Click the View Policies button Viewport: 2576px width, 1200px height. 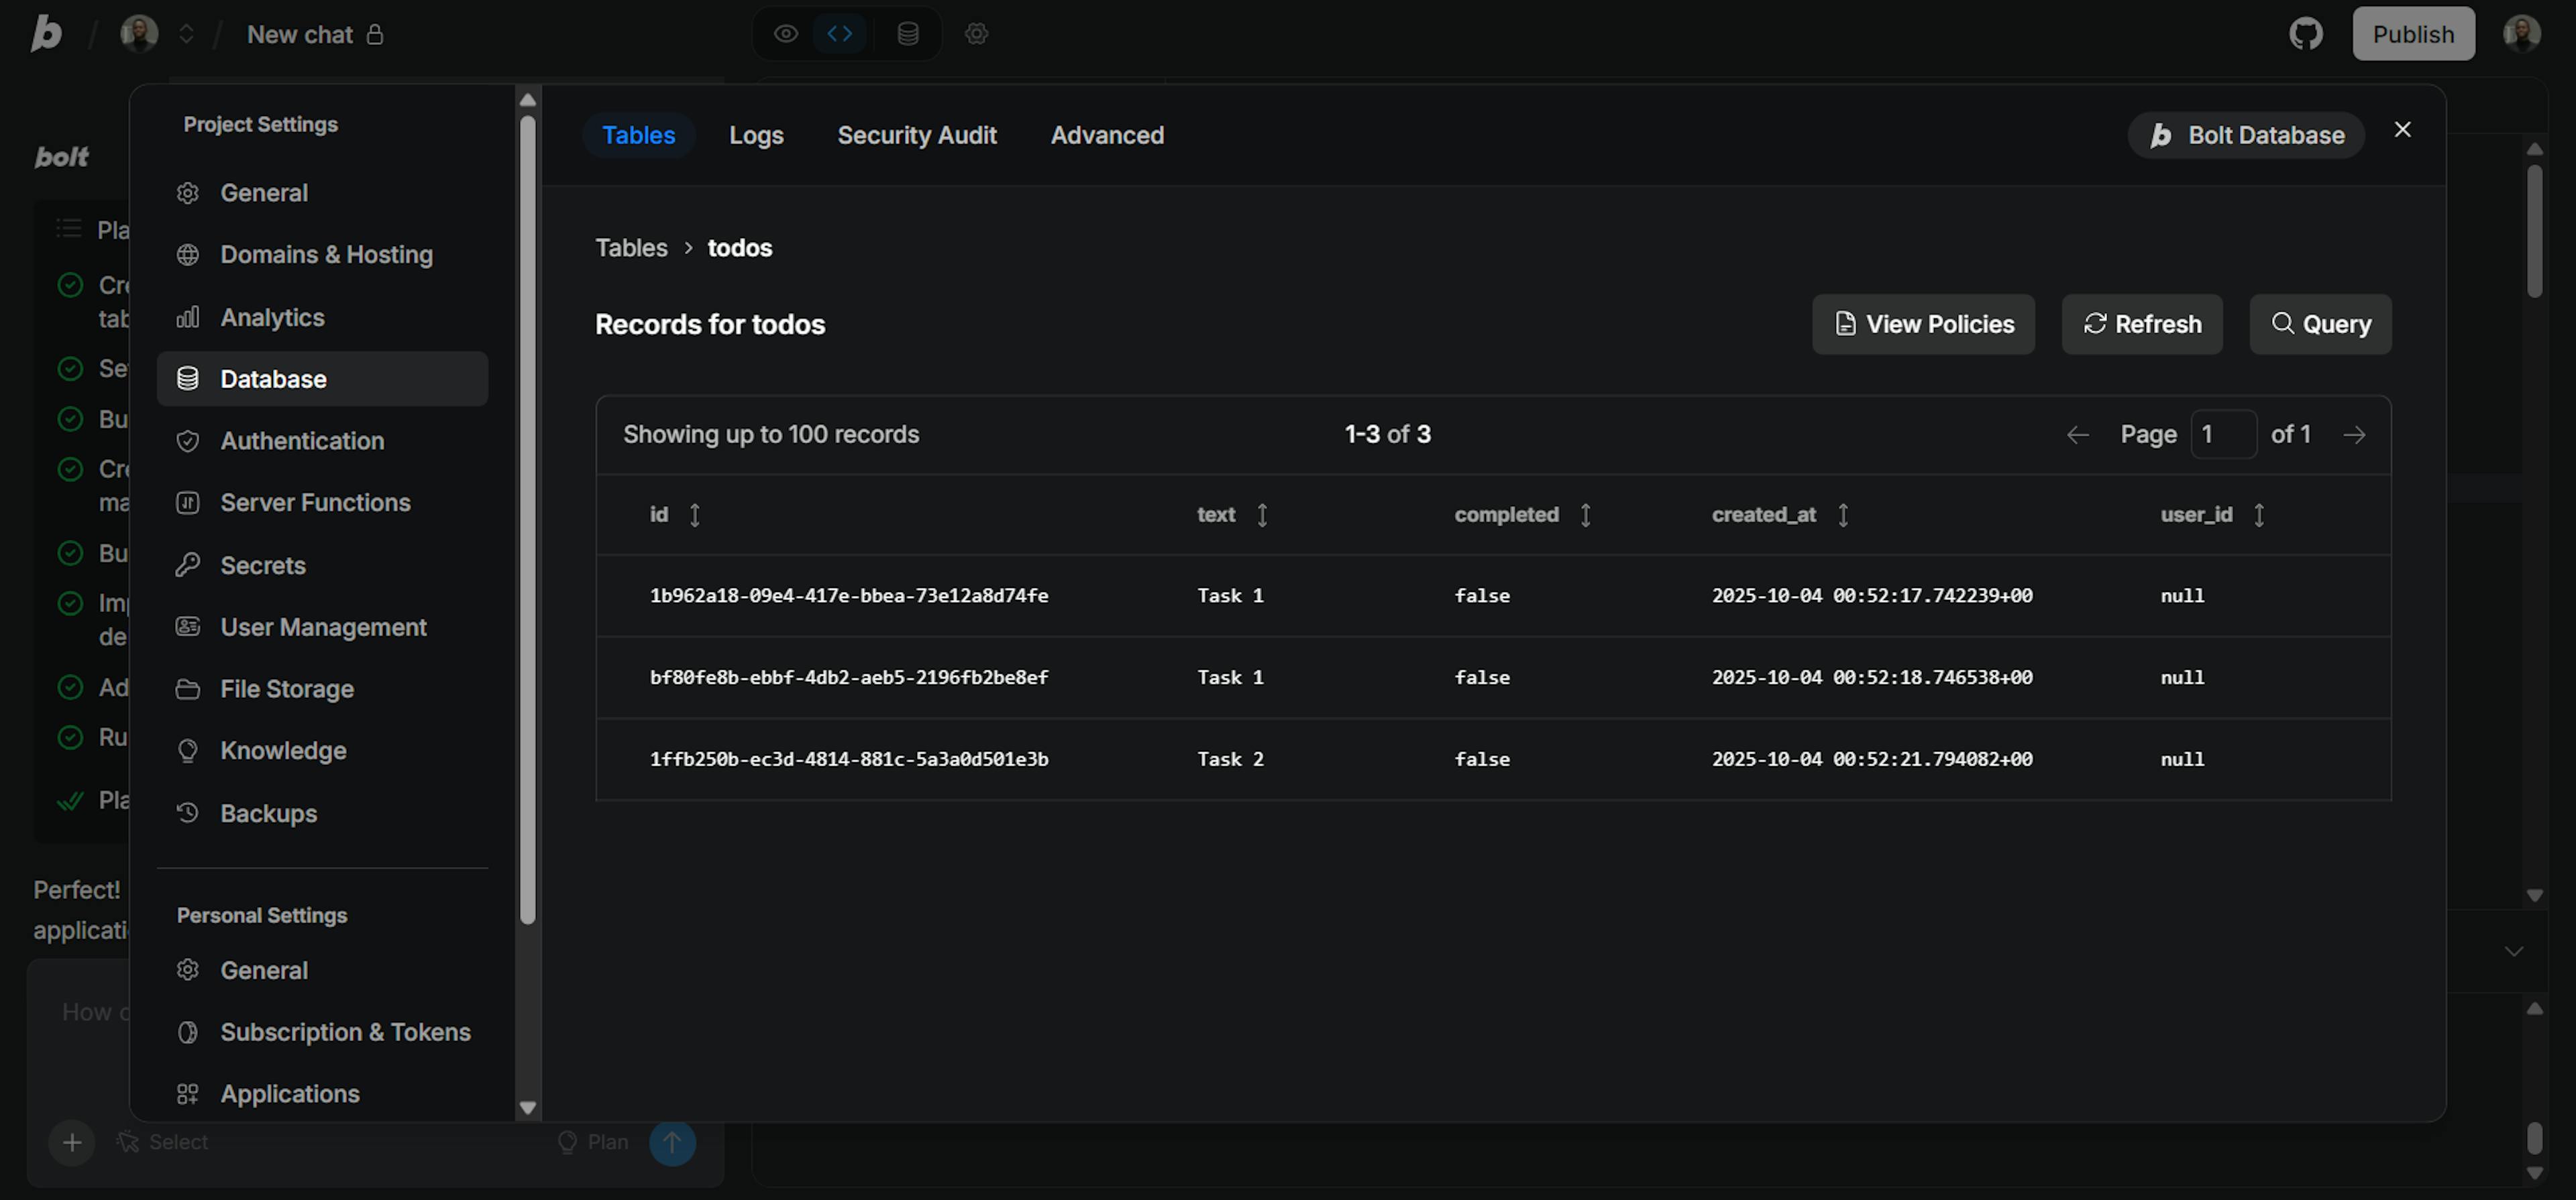pyautogui.click(x=1923, y=324)
